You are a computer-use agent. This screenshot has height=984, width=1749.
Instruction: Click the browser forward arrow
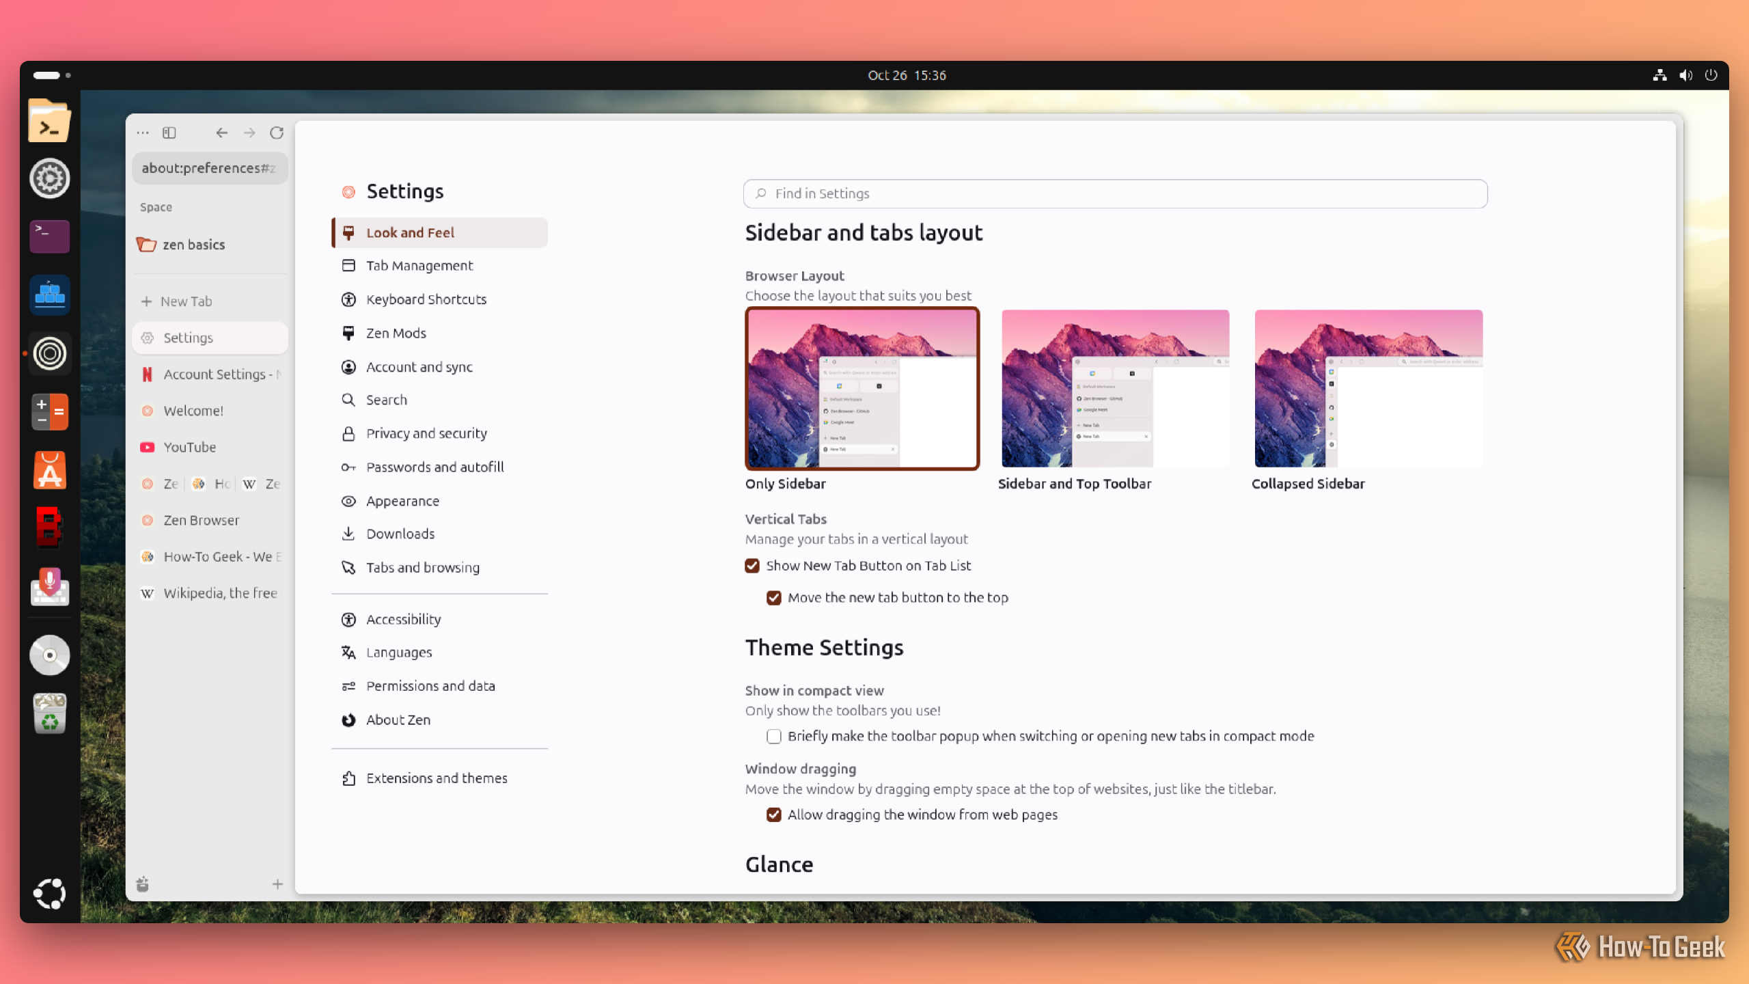click(x=249, y=133)
